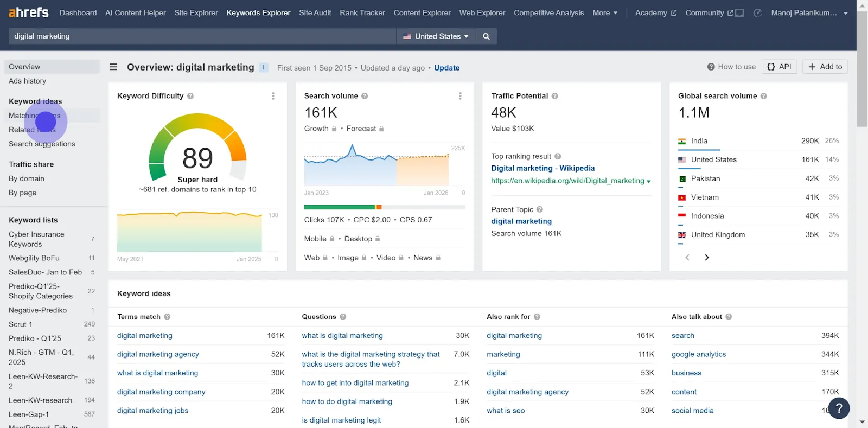Click the clock icon in top bar
The height and width of the screenshot is (428, 868).
[x=758, y=13]
